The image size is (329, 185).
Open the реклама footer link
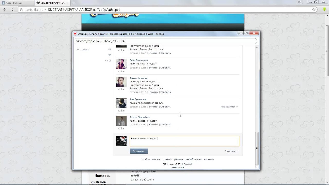[178, 159]
